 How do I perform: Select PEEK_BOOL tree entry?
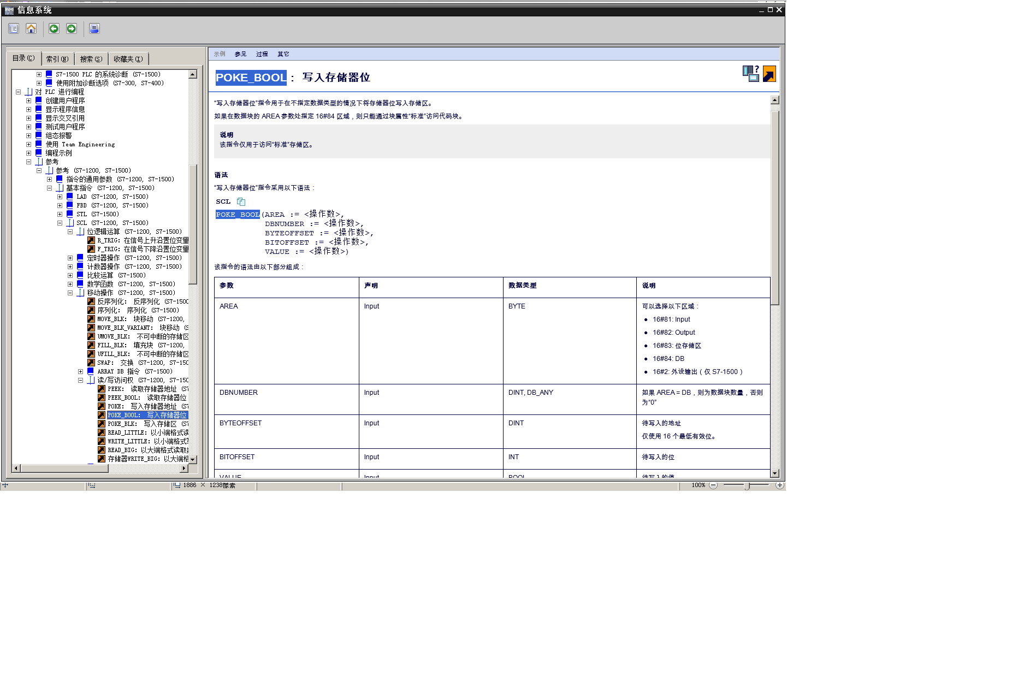point(147,398)
